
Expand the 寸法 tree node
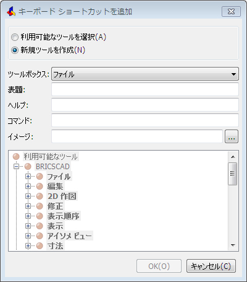pyautogui.click(x=28, y=246)
